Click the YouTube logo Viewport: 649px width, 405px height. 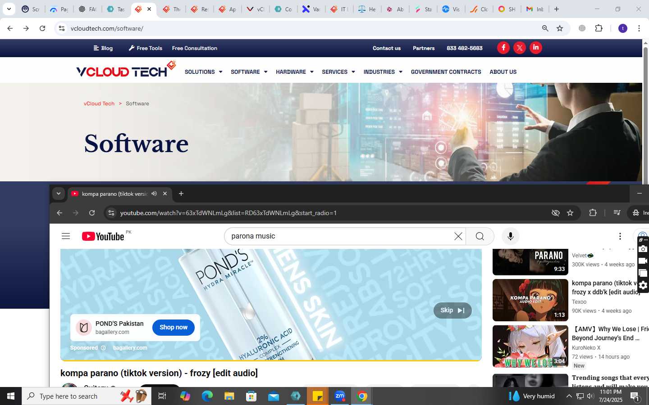103,236
